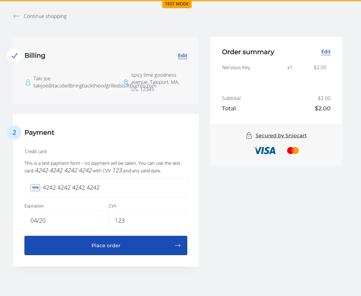Focus the credit card number field
This screenshot has width=361, height=296.
tap(106, 187)
